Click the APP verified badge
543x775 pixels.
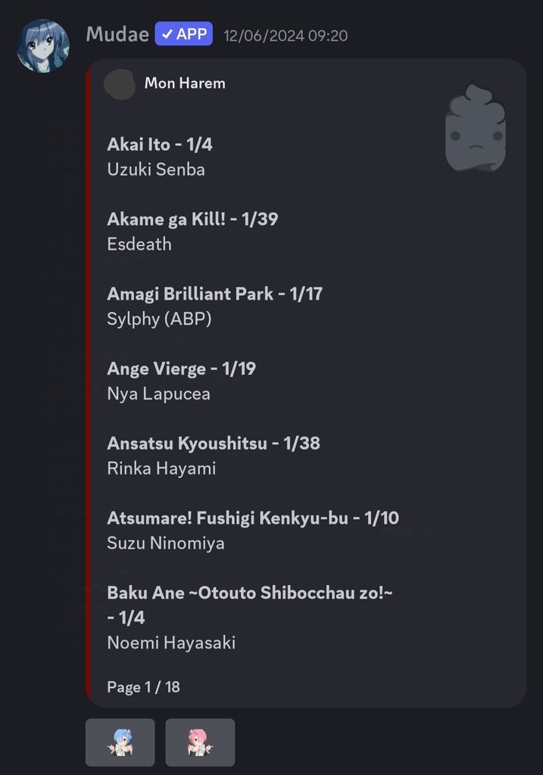(183, 34)
